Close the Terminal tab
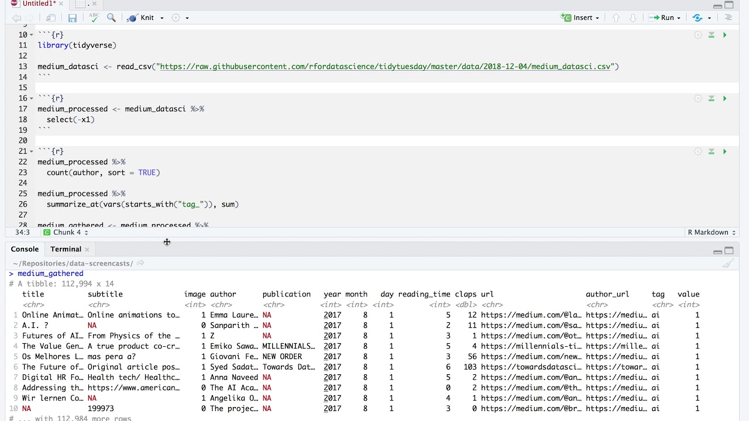This screenshot has width=749, height=421. tap(87, 250)
